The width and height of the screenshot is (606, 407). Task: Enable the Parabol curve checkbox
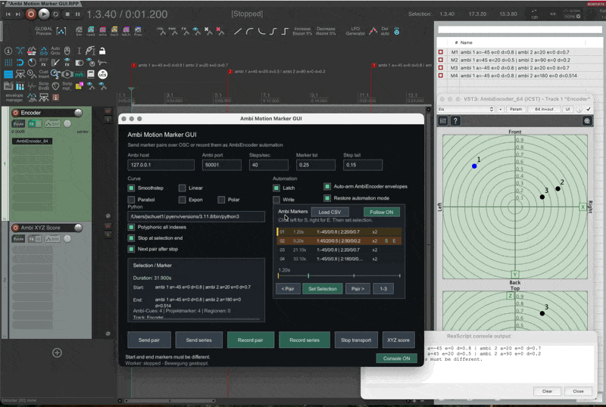[131, 200]
